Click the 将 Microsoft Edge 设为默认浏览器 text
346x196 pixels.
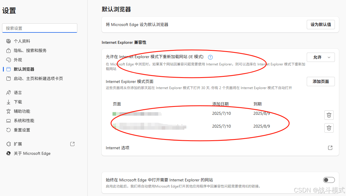pos(137,25)
